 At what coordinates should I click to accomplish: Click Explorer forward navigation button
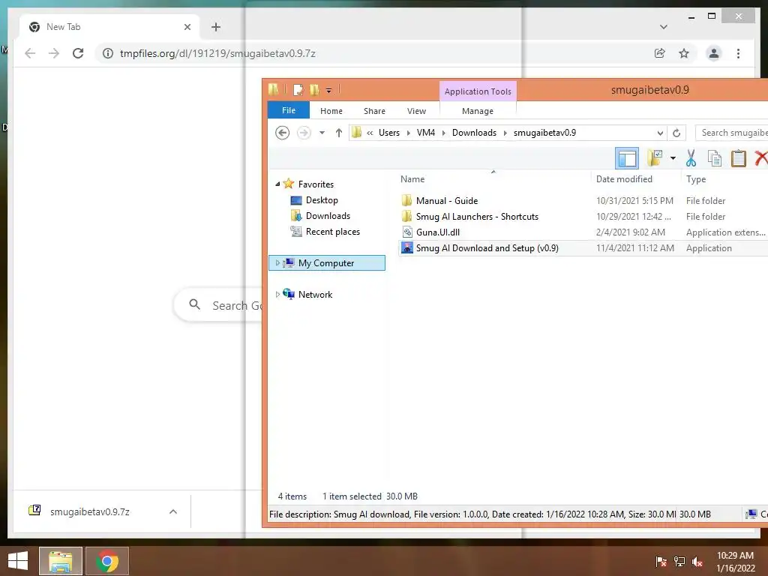[304, 133]
